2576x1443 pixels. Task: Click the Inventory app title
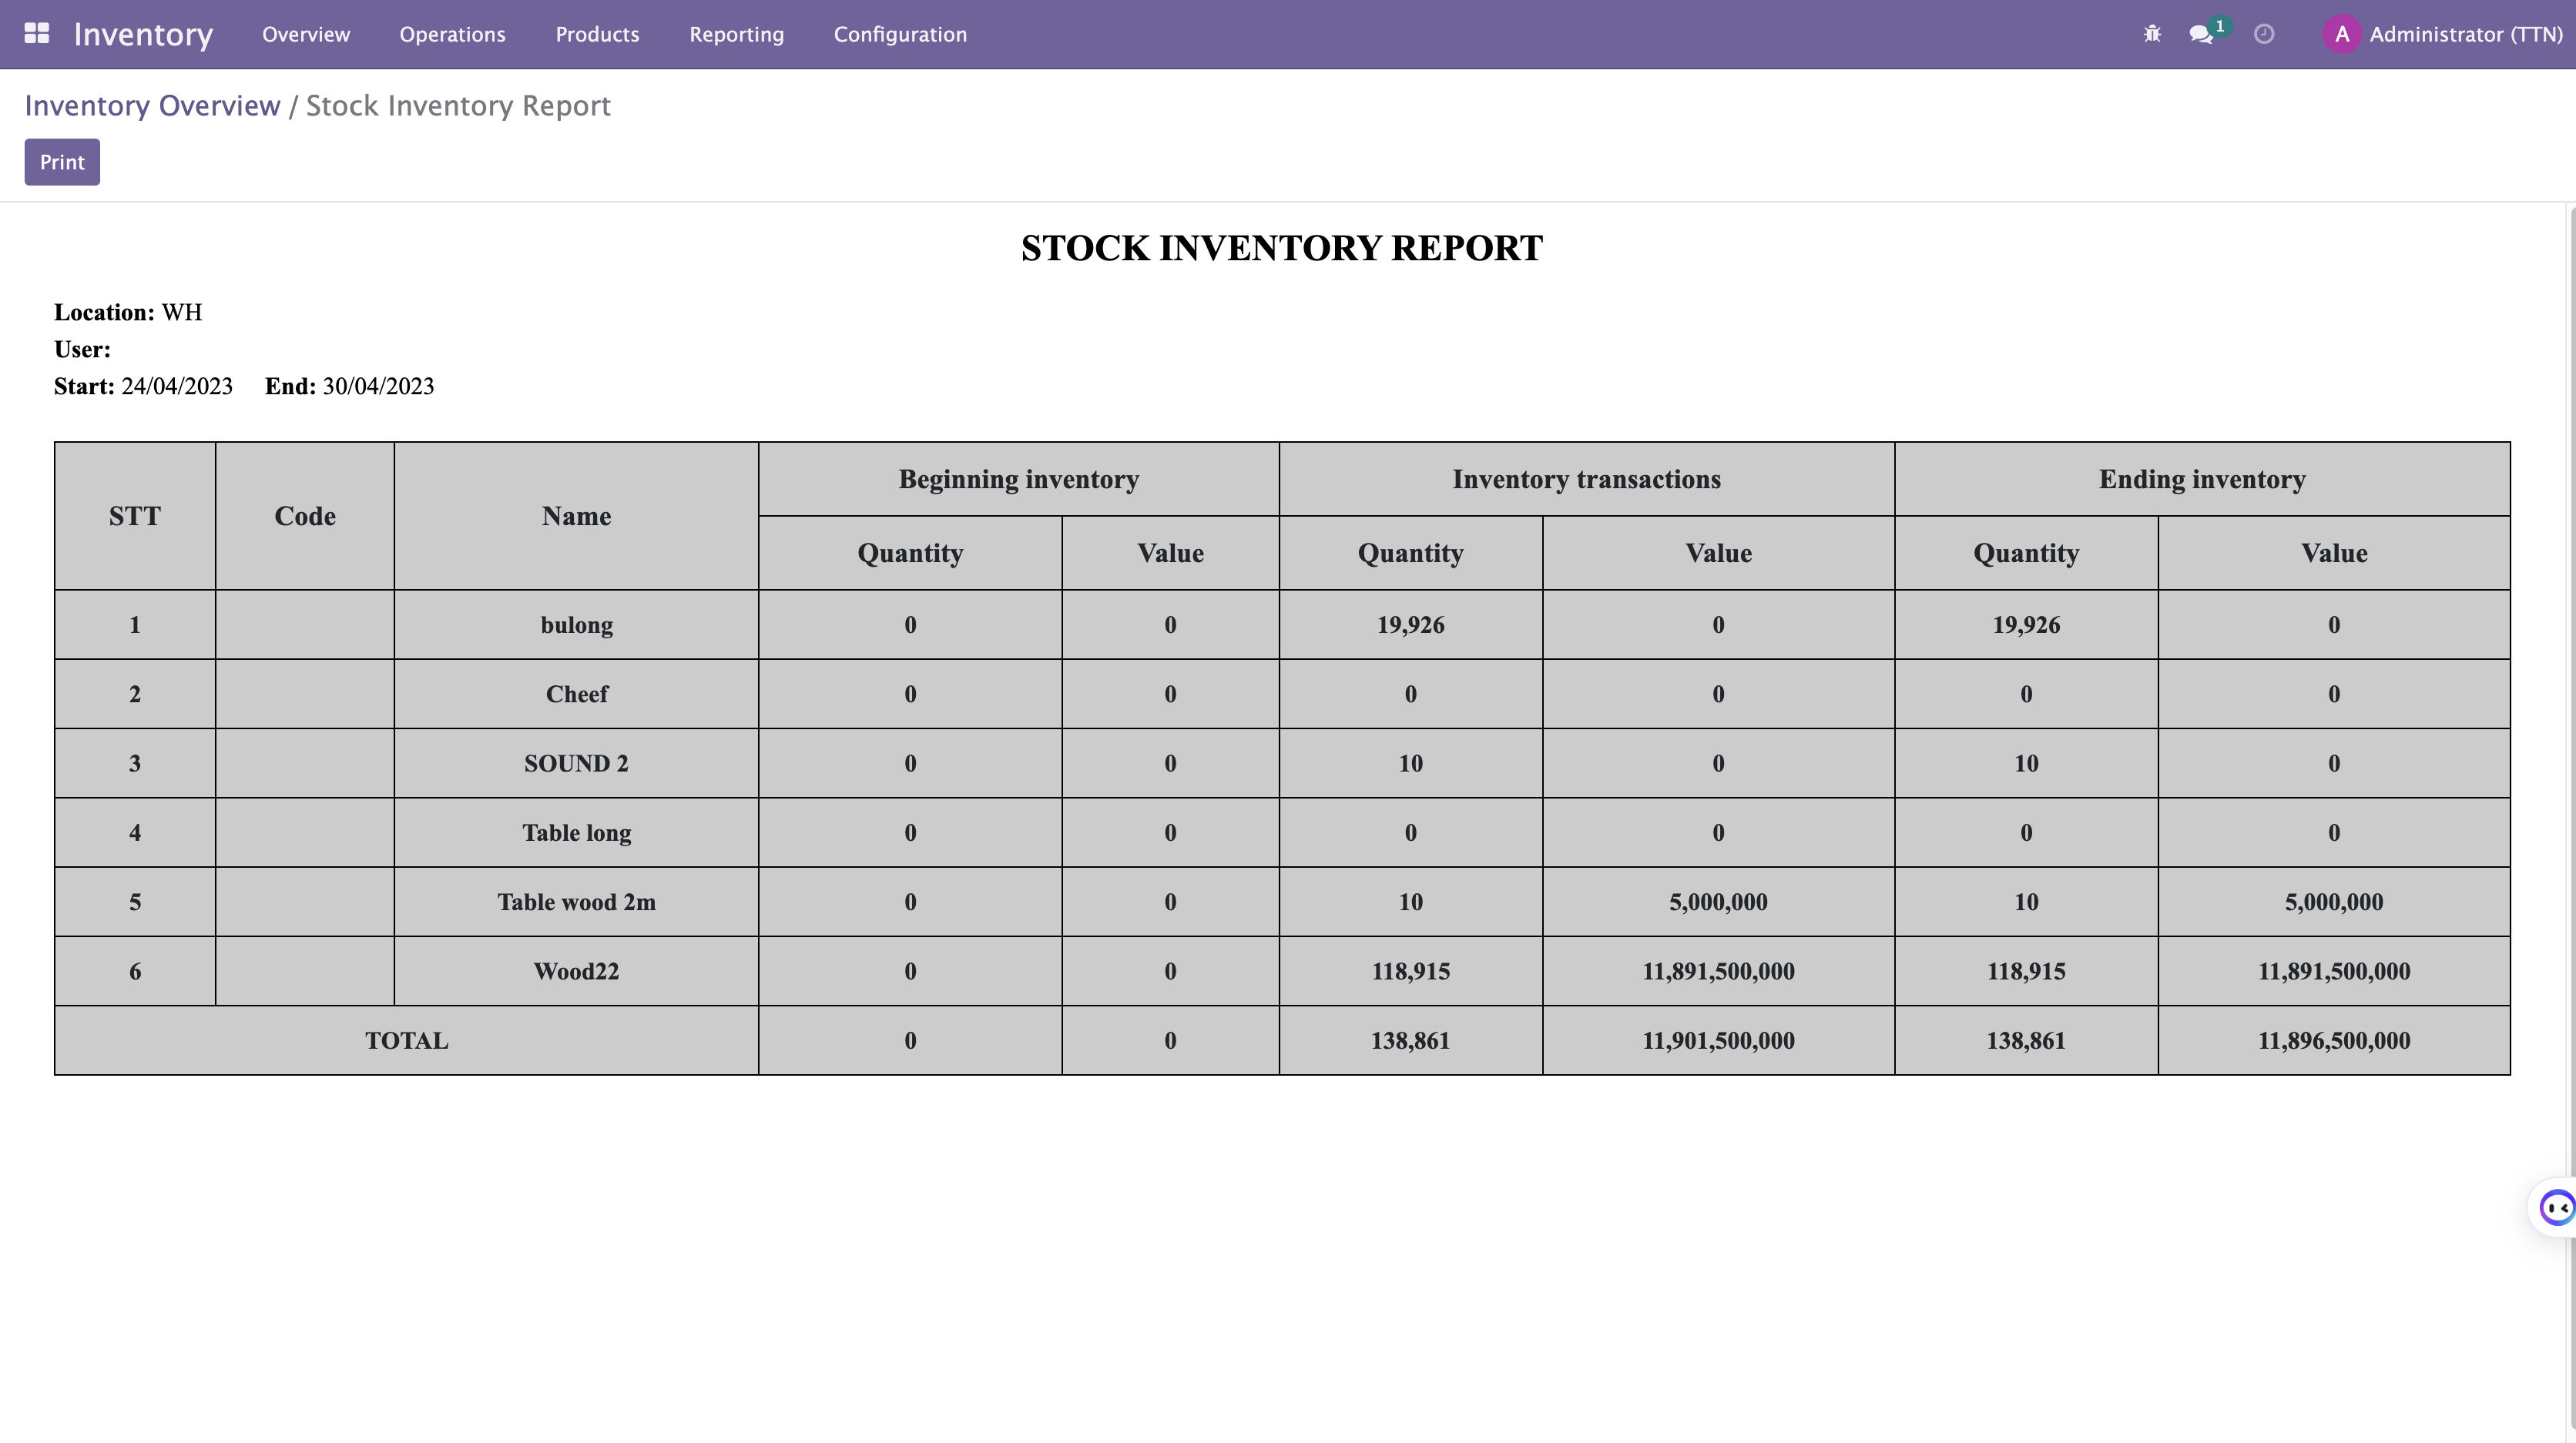tap(143, 34)
